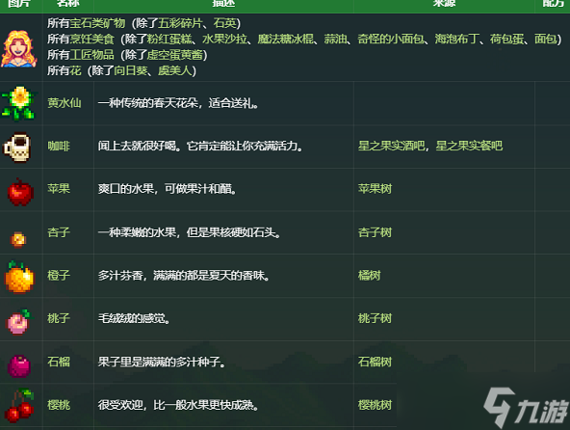The image size is (570, 430).
Task: Click the pink peach item icon
Action: click(19, 322)
